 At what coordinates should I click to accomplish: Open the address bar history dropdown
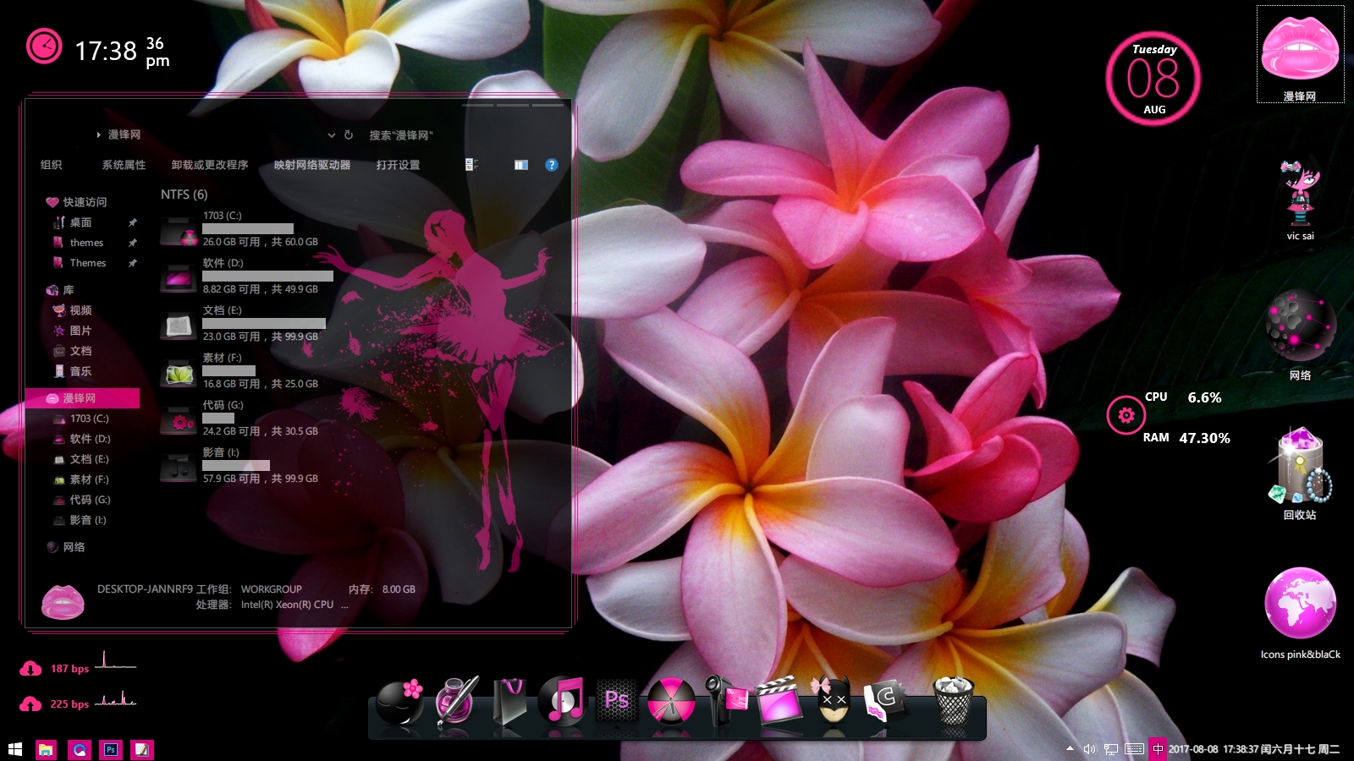[x=332, y=135]
